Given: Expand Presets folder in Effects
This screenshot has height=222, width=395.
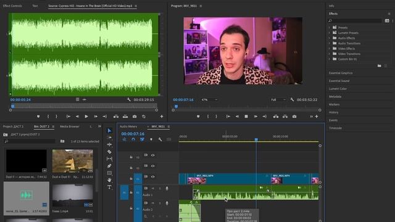Looking at the screenshot, I should [329, 27].
